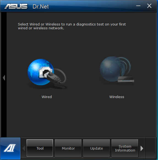
Task: Click the Dr.Net title text
Action: click(41, 7)
